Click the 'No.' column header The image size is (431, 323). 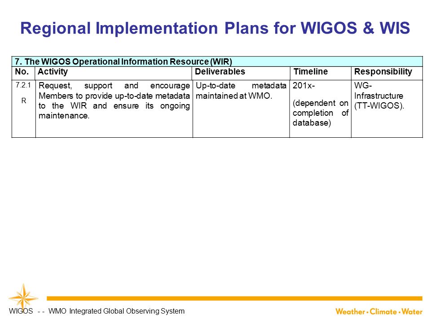pyautogui.click(x=22, y=72)
